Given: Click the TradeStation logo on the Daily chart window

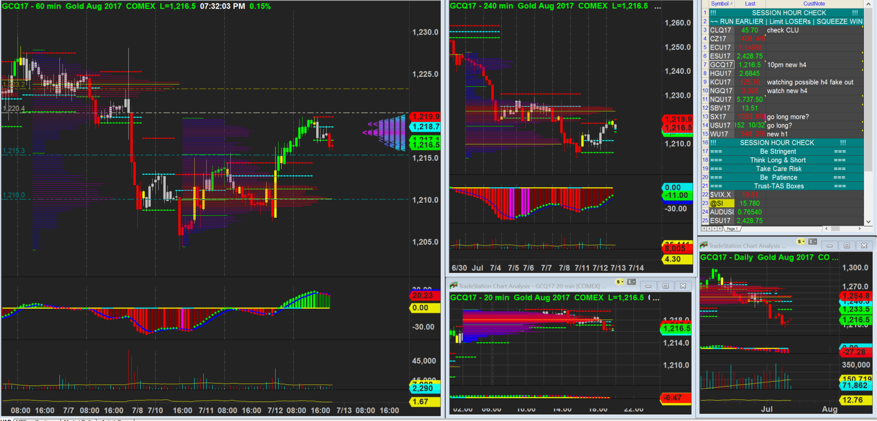Looking at the screenshot, I should pos(704,245).
